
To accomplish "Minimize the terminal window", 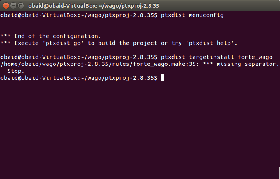I will point(14,6).
